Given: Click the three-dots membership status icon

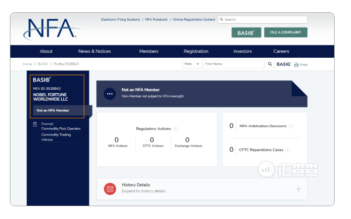Looking at the screenshot, I should (x=110, y=94).
